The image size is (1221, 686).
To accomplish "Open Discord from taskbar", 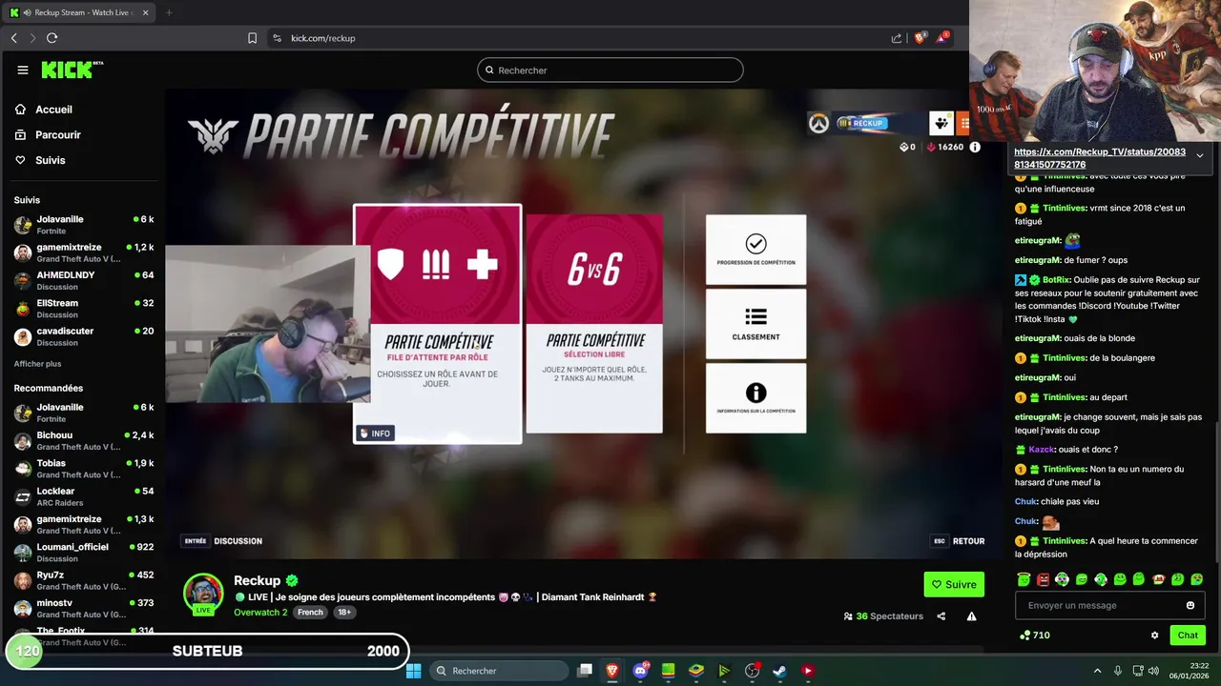I will click(x=640, y=671).
